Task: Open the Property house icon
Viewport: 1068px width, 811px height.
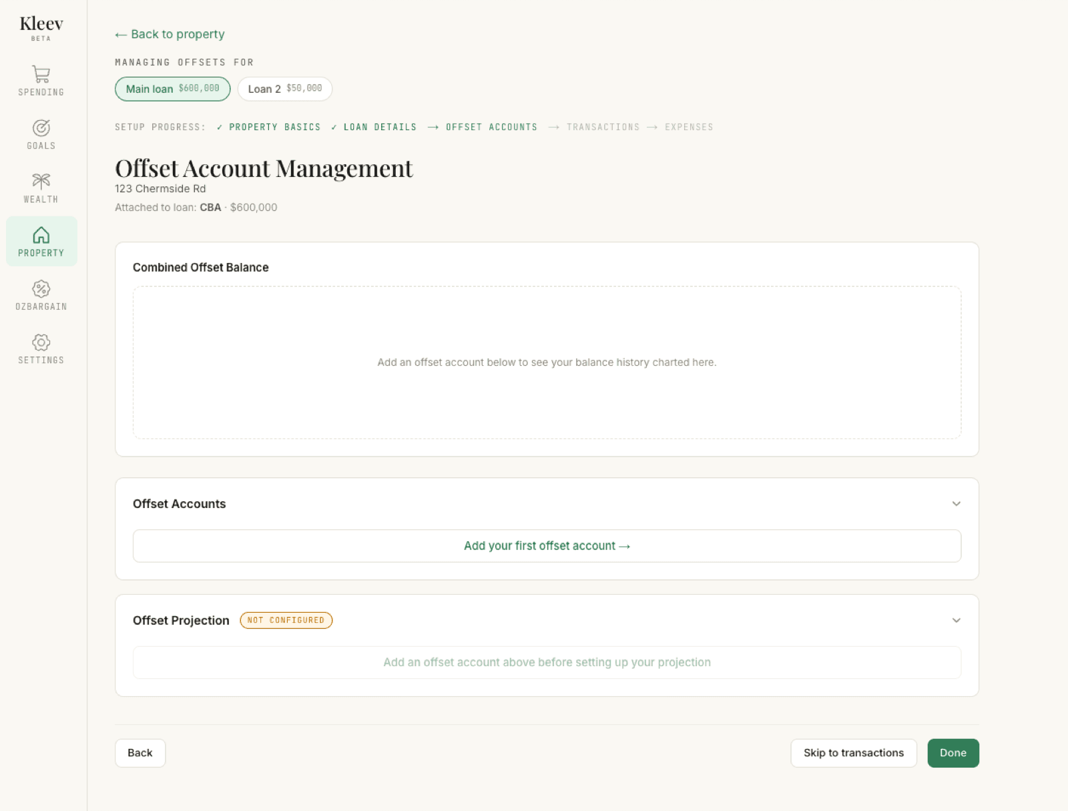Action: click(x=41, y=235)
